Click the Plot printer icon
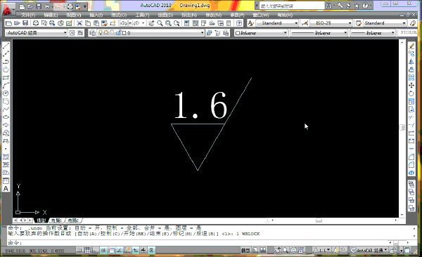This screenshot has height=257, width=422. (x=36, y=23)
